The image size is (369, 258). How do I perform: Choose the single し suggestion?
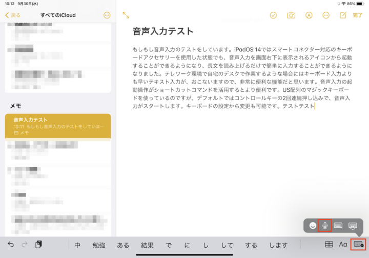pos(206,245)
